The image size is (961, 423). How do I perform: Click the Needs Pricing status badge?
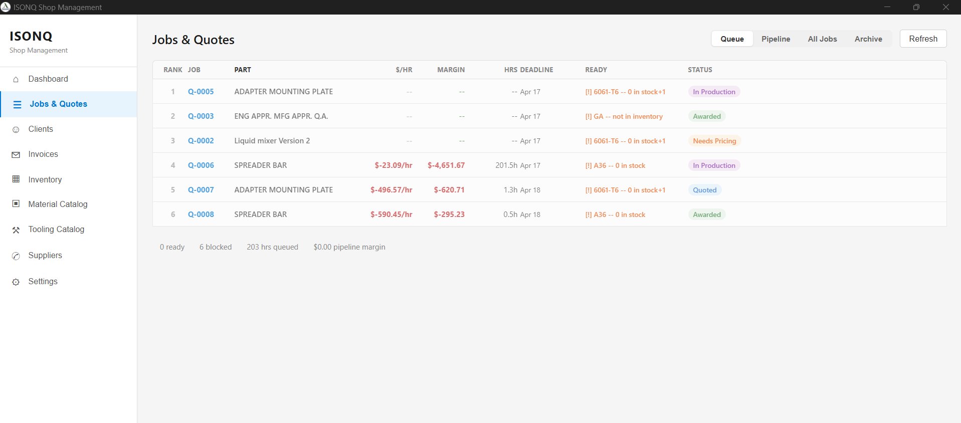pyautogui.click(x=714, y=141)
